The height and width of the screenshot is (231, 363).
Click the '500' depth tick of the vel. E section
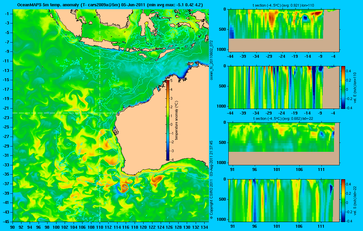223,86
